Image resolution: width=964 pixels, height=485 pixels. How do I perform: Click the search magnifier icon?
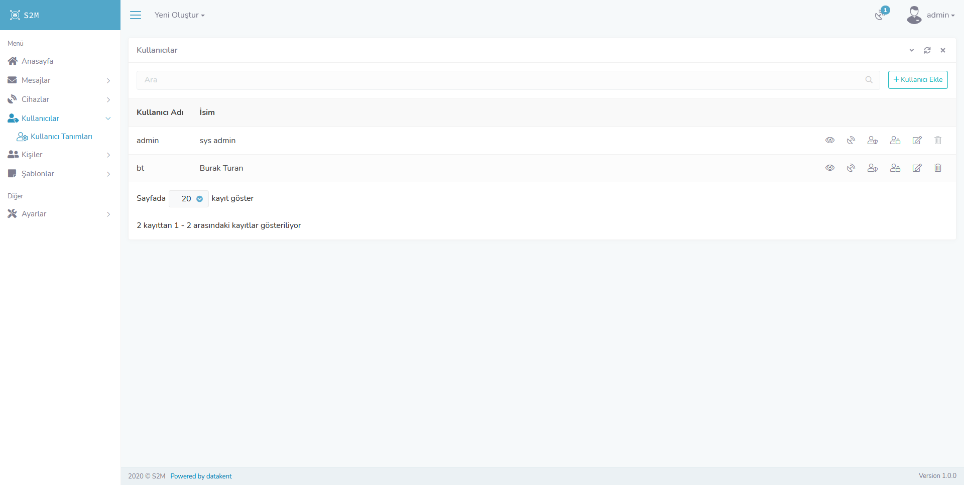(869, 80)
